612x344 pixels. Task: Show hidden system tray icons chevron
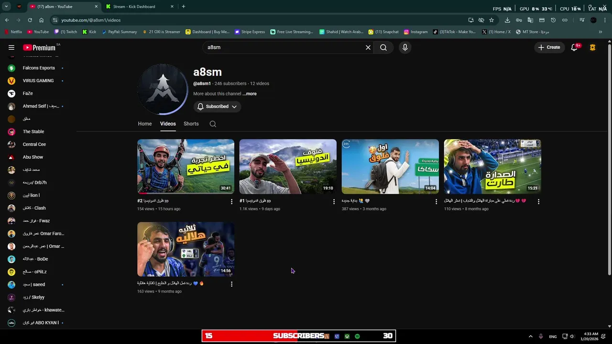[x=530, y=336]
